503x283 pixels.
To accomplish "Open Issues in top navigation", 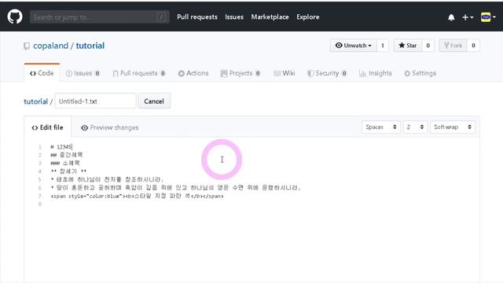I will (x=234, y=17).
